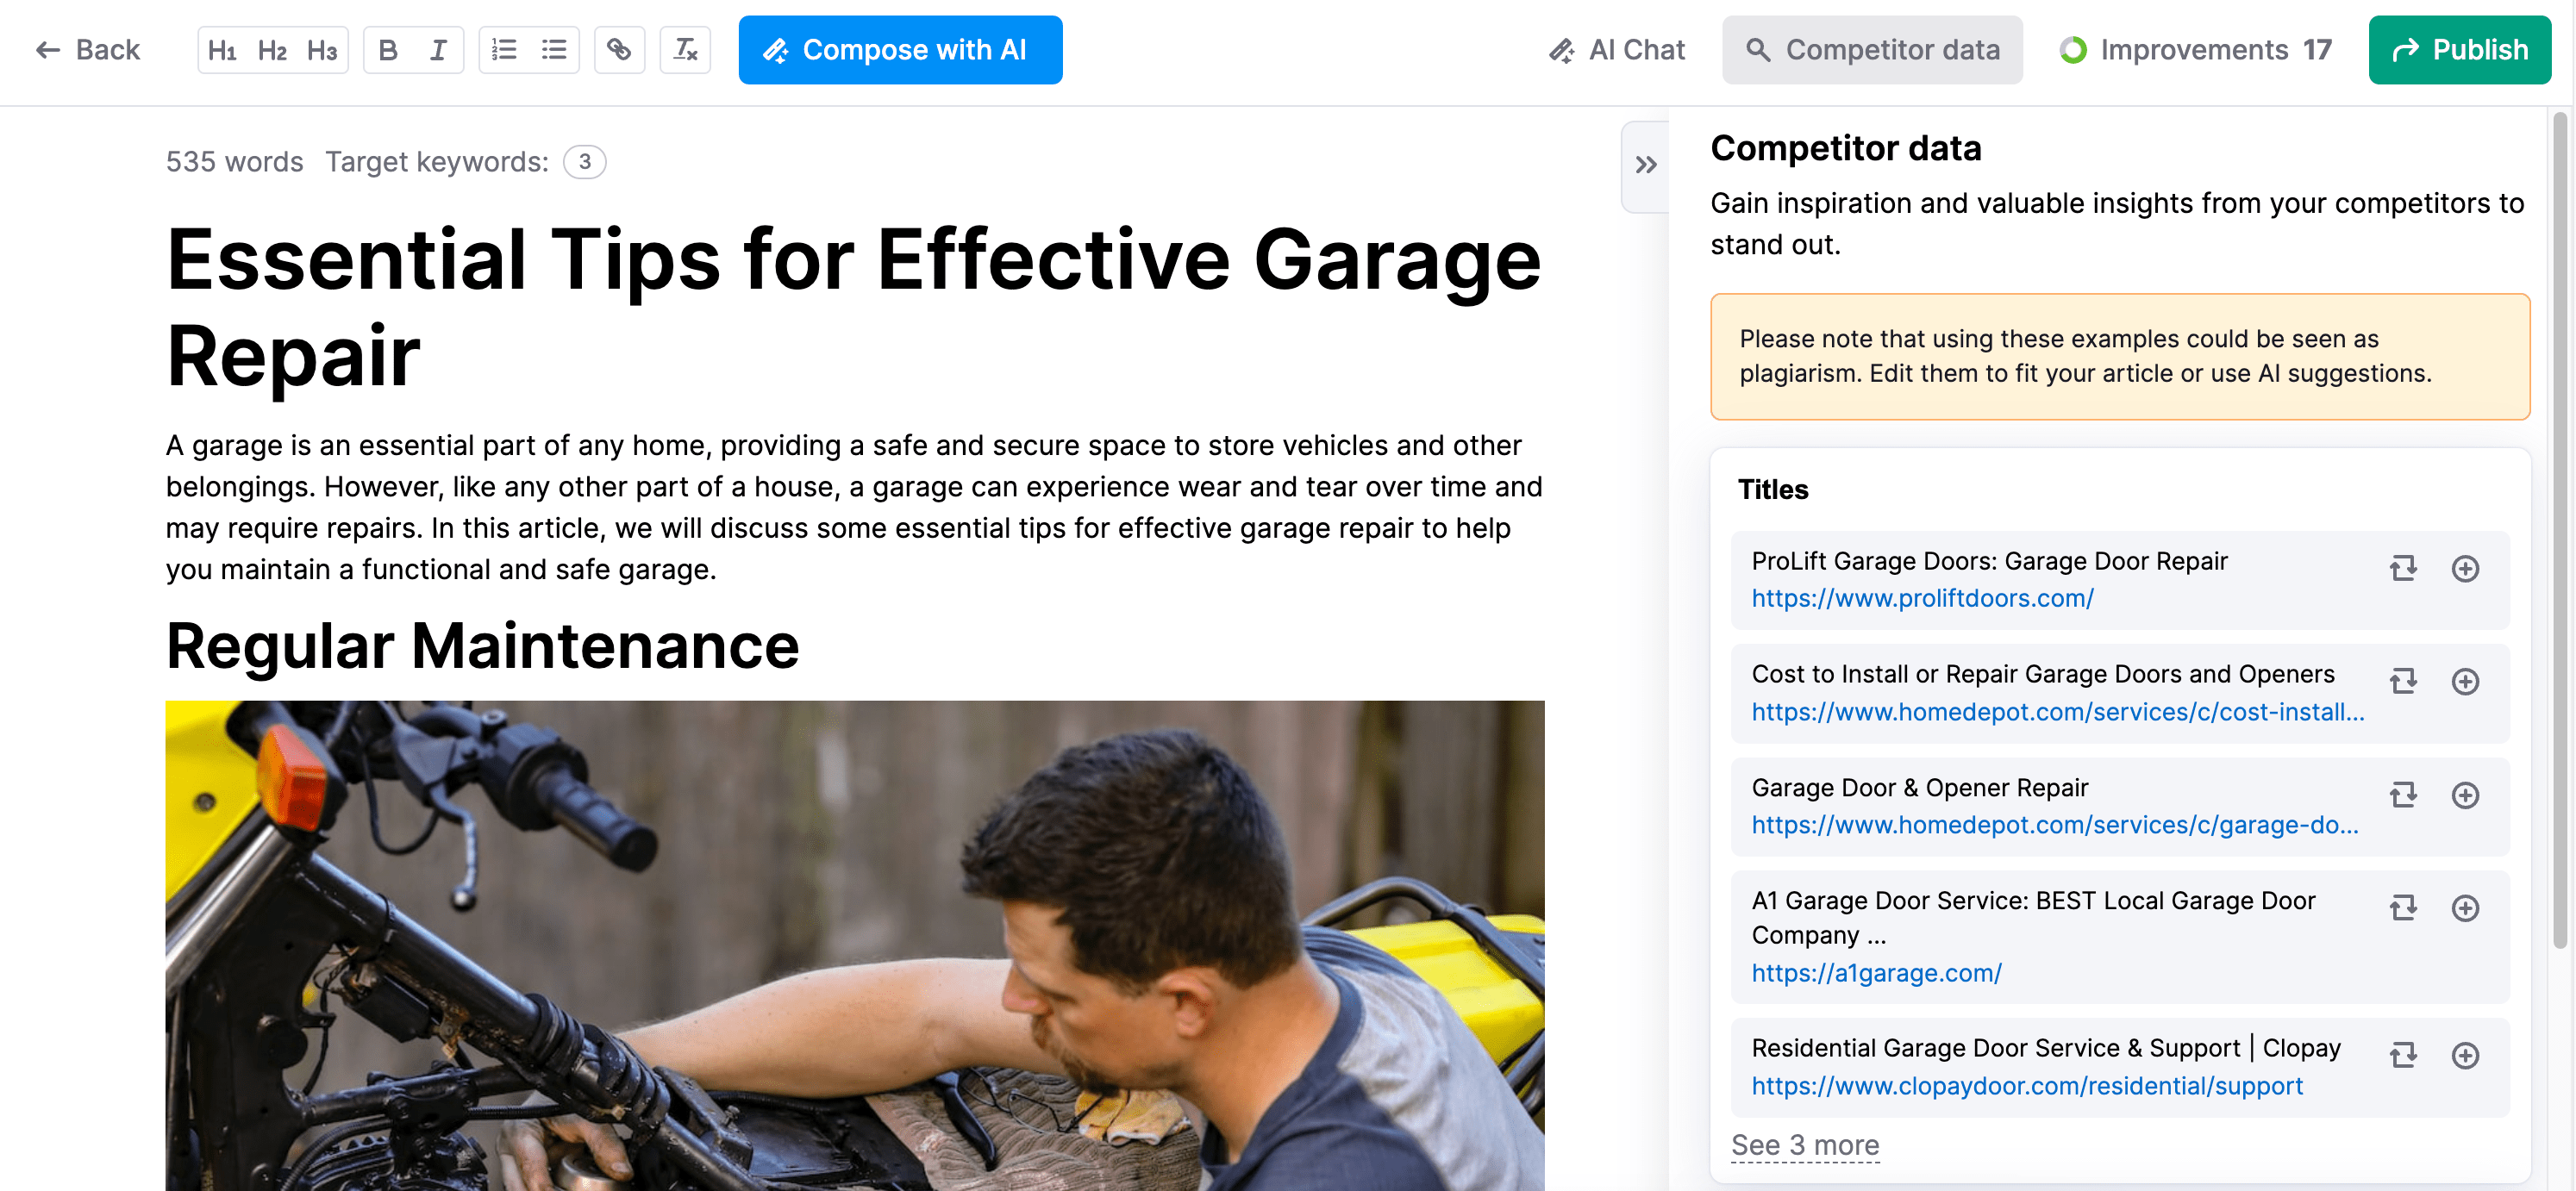The width and height of the screenshot is (2576, 1191).
Task: Switch to Competitor data tab
Action: coord(1870,47)
